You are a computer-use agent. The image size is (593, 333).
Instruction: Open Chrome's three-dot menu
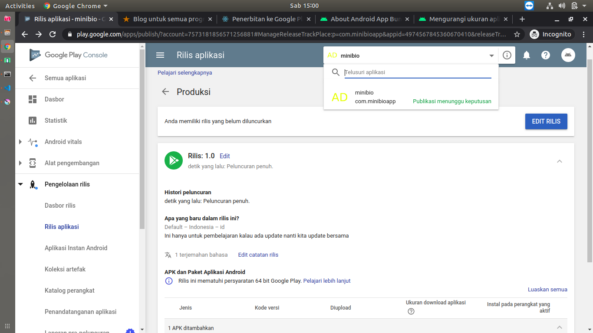584,34
